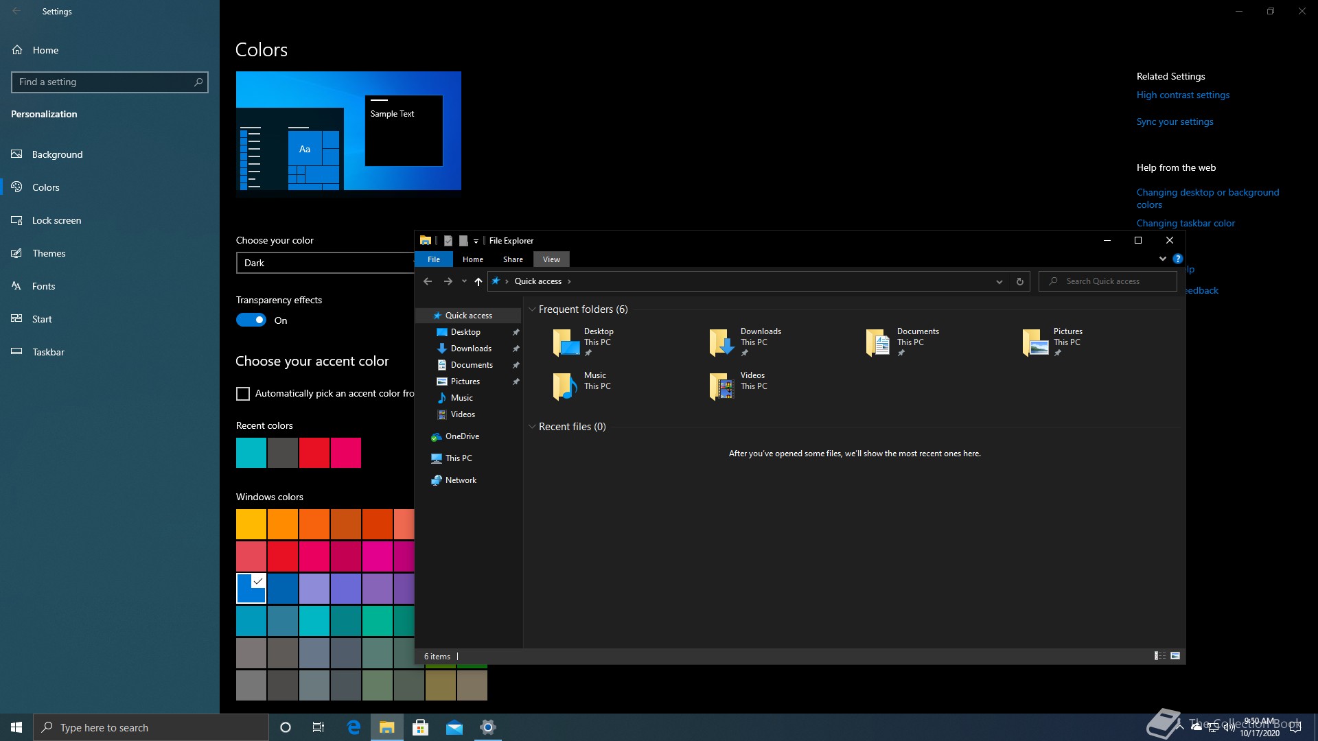Open Network in navigation pane
The height and width of the screenshot is (741, 1318).
coord(461,480)
